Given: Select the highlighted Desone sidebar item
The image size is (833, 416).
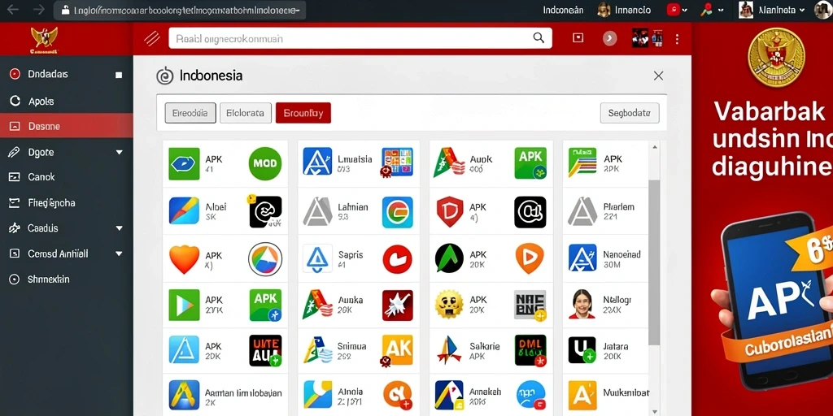Looking at the screenshot, I should pos(67,126).
